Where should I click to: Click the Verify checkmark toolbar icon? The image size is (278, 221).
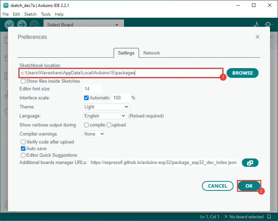pyautogui.click(x=9, y=24)
